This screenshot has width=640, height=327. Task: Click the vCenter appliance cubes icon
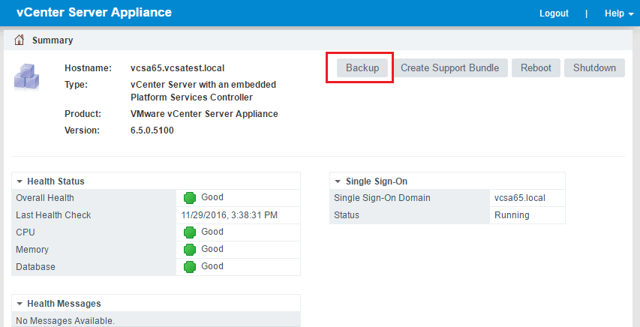point(28,76)
